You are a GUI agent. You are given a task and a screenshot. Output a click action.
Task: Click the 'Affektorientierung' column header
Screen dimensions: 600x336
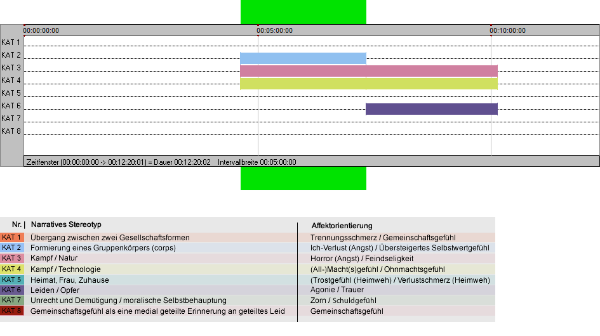342,226
